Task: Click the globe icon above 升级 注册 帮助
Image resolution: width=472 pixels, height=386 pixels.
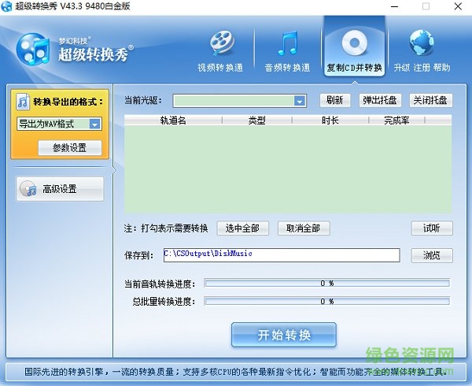Action: pos(422,43)
